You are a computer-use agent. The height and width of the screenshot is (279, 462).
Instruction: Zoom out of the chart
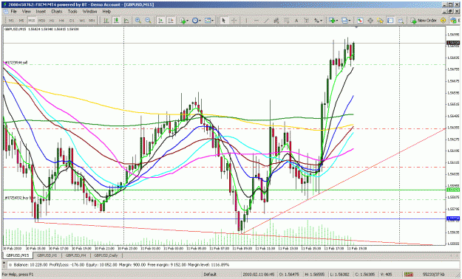click(x=148, y=21)
